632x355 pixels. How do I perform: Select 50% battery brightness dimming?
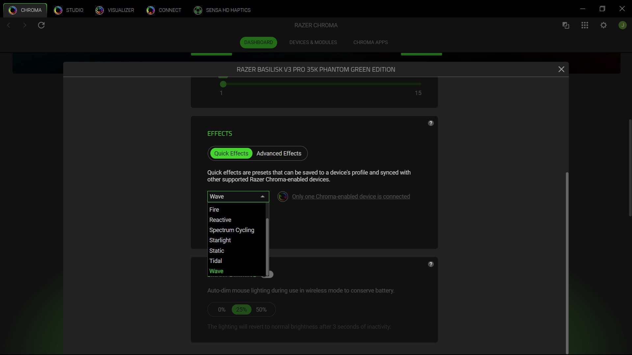tap(261, 309)
